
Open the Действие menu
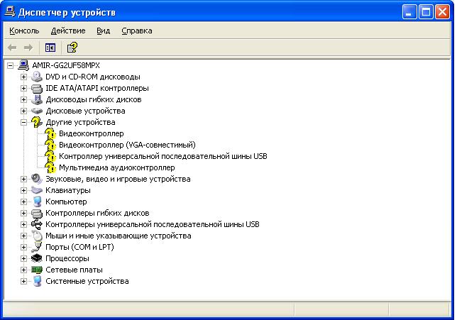[68, 31]
